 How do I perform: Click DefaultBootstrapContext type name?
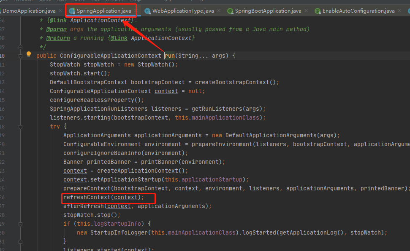coord(89,83)
